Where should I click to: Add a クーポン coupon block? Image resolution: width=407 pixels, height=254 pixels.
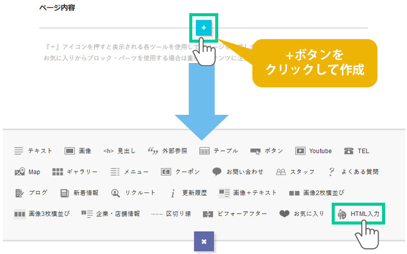[x=180, y=172]
